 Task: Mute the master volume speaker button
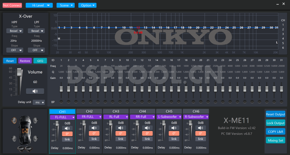pos(35,91)
